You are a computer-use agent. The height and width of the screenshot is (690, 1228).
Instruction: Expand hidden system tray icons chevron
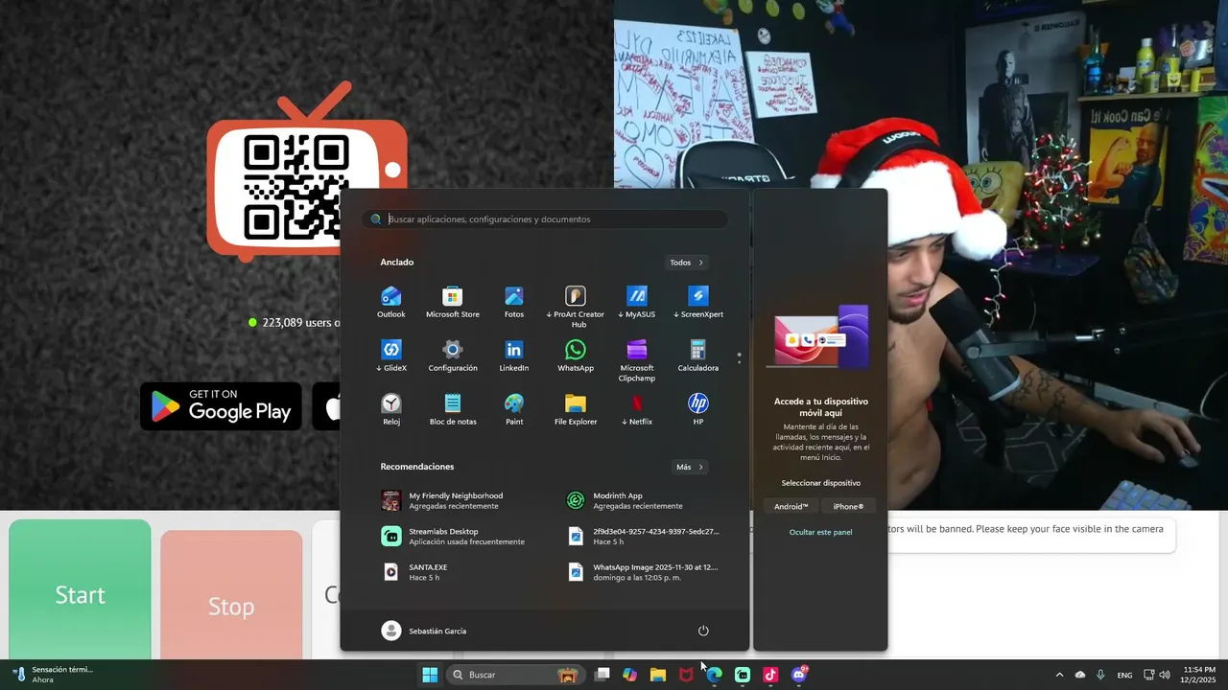pos(1059,675)
